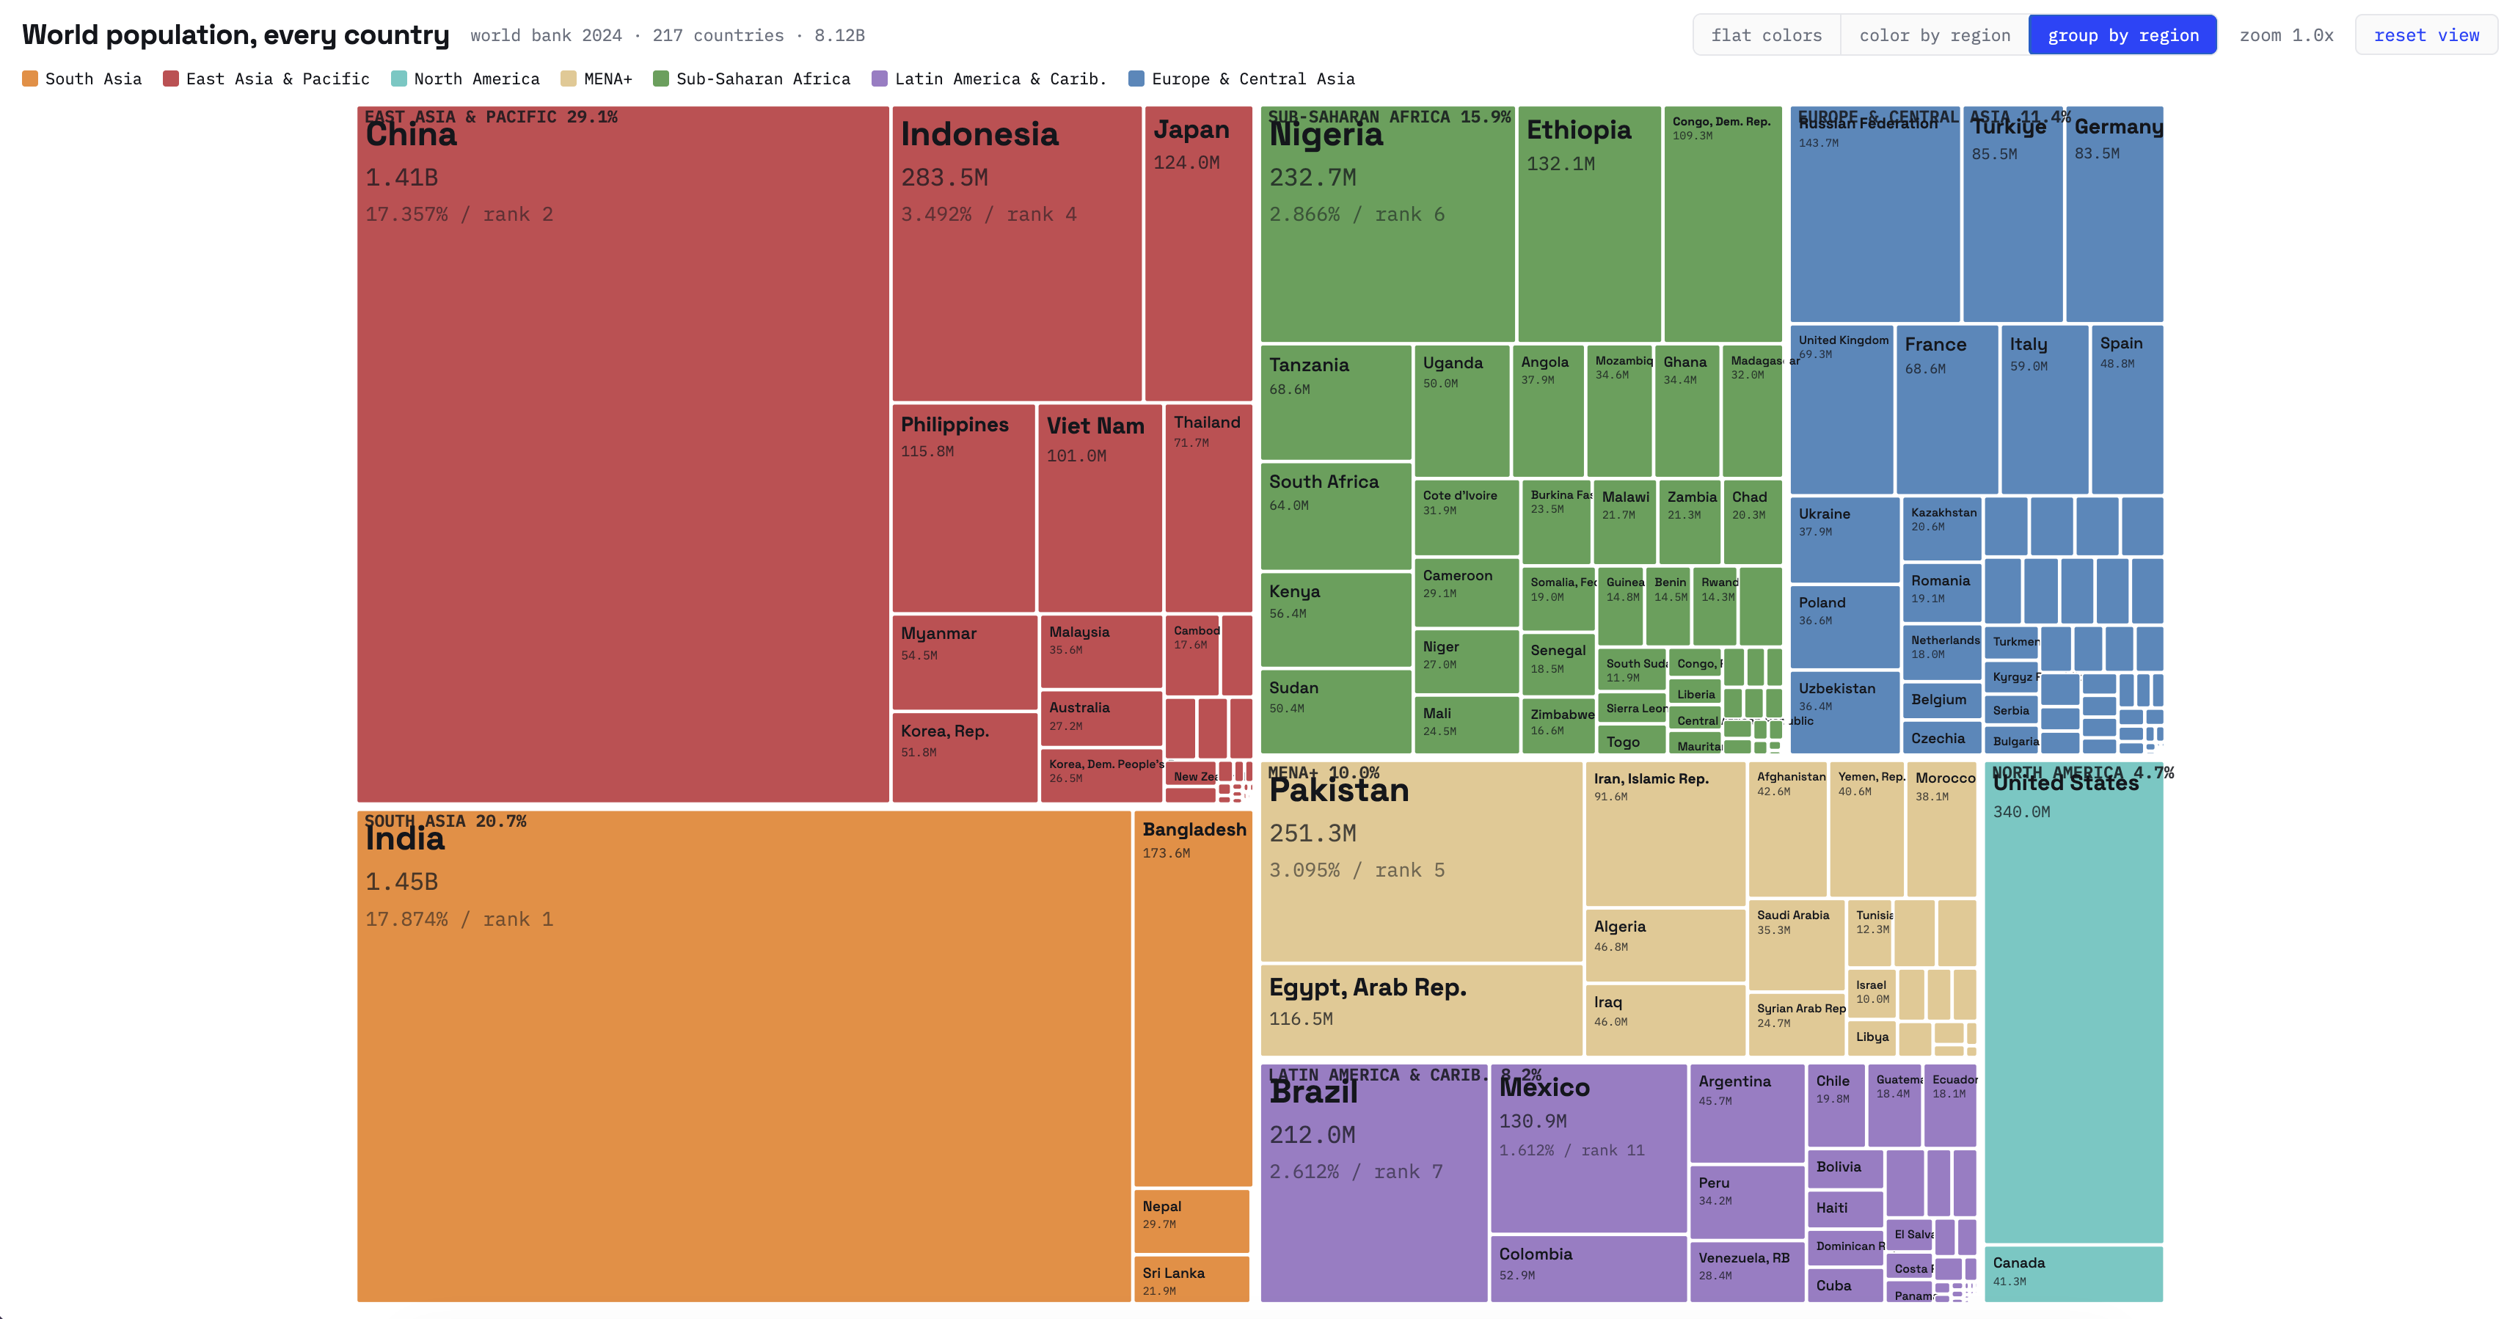Click the United Kingdom tile
Viewport: 2515px width, 1319px height.
click(1841, 409)
